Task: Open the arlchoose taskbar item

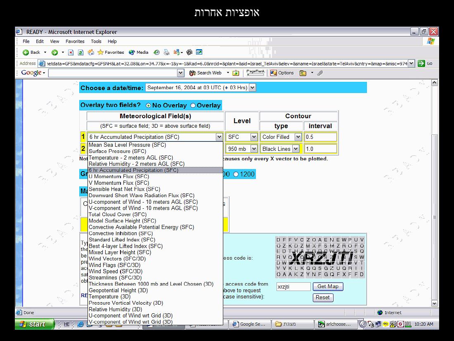Action: pyautogui.click(x=336, y=324)
